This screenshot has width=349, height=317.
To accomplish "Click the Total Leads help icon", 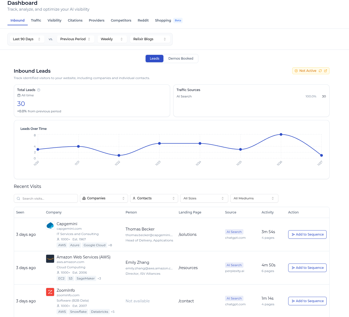I will 39,90.
